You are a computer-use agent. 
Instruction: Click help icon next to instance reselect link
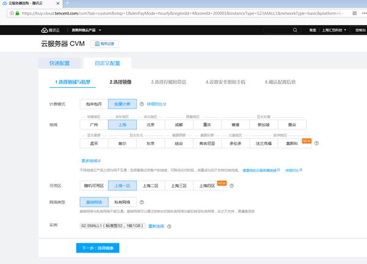169,226
